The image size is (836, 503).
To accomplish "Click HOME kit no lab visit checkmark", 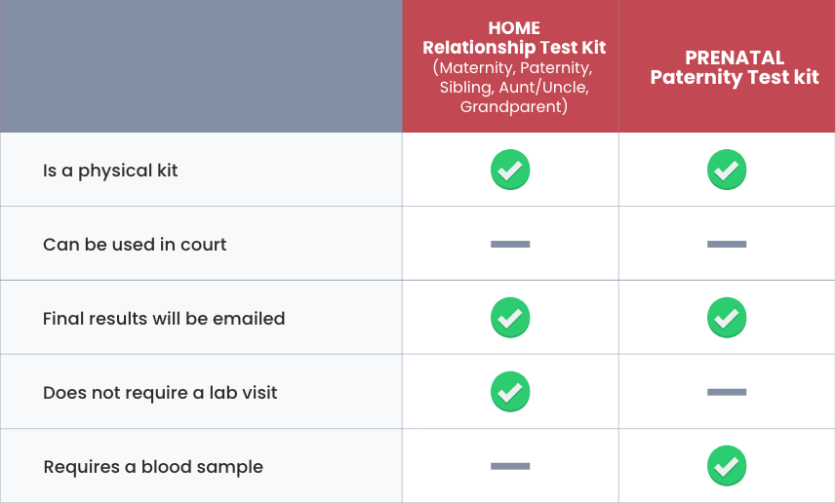I will (510, 392).
